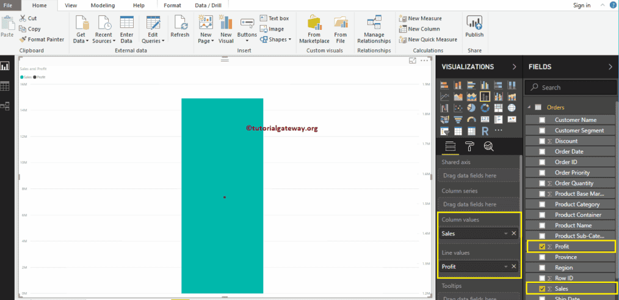Screen dimensions: 619x300
Task: Pick the slicer visual
Action: point(444,131)
